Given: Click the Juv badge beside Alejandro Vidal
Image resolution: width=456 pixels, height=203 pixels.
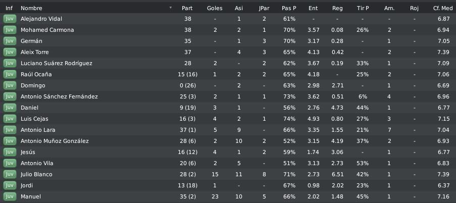Looking at the screenshot, I should point(10,19).
